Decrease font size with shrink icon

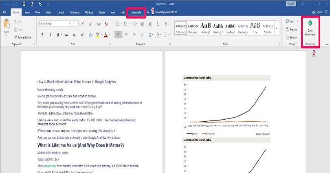point(90,24)
